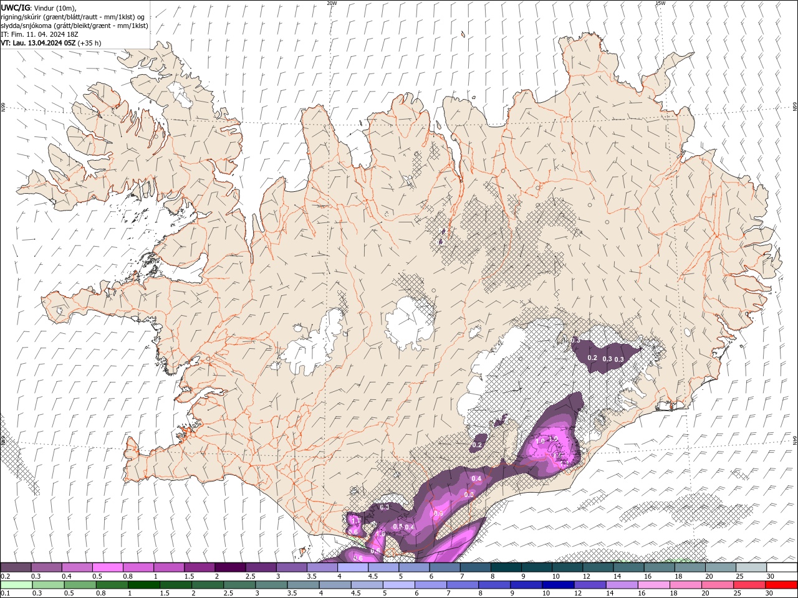Click the 0.2 dark mauve swatch, upper legend row
The image size is (798, 598).
click(16, 567)
